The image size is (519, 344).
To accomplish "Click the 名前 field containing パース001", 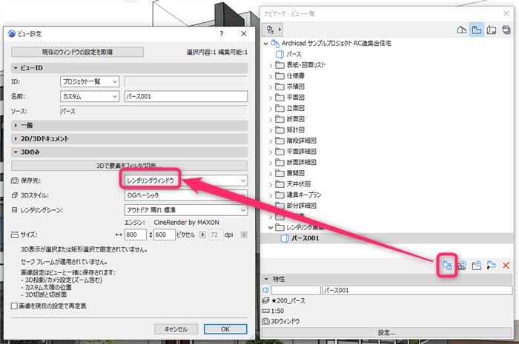I will point(186,96).
